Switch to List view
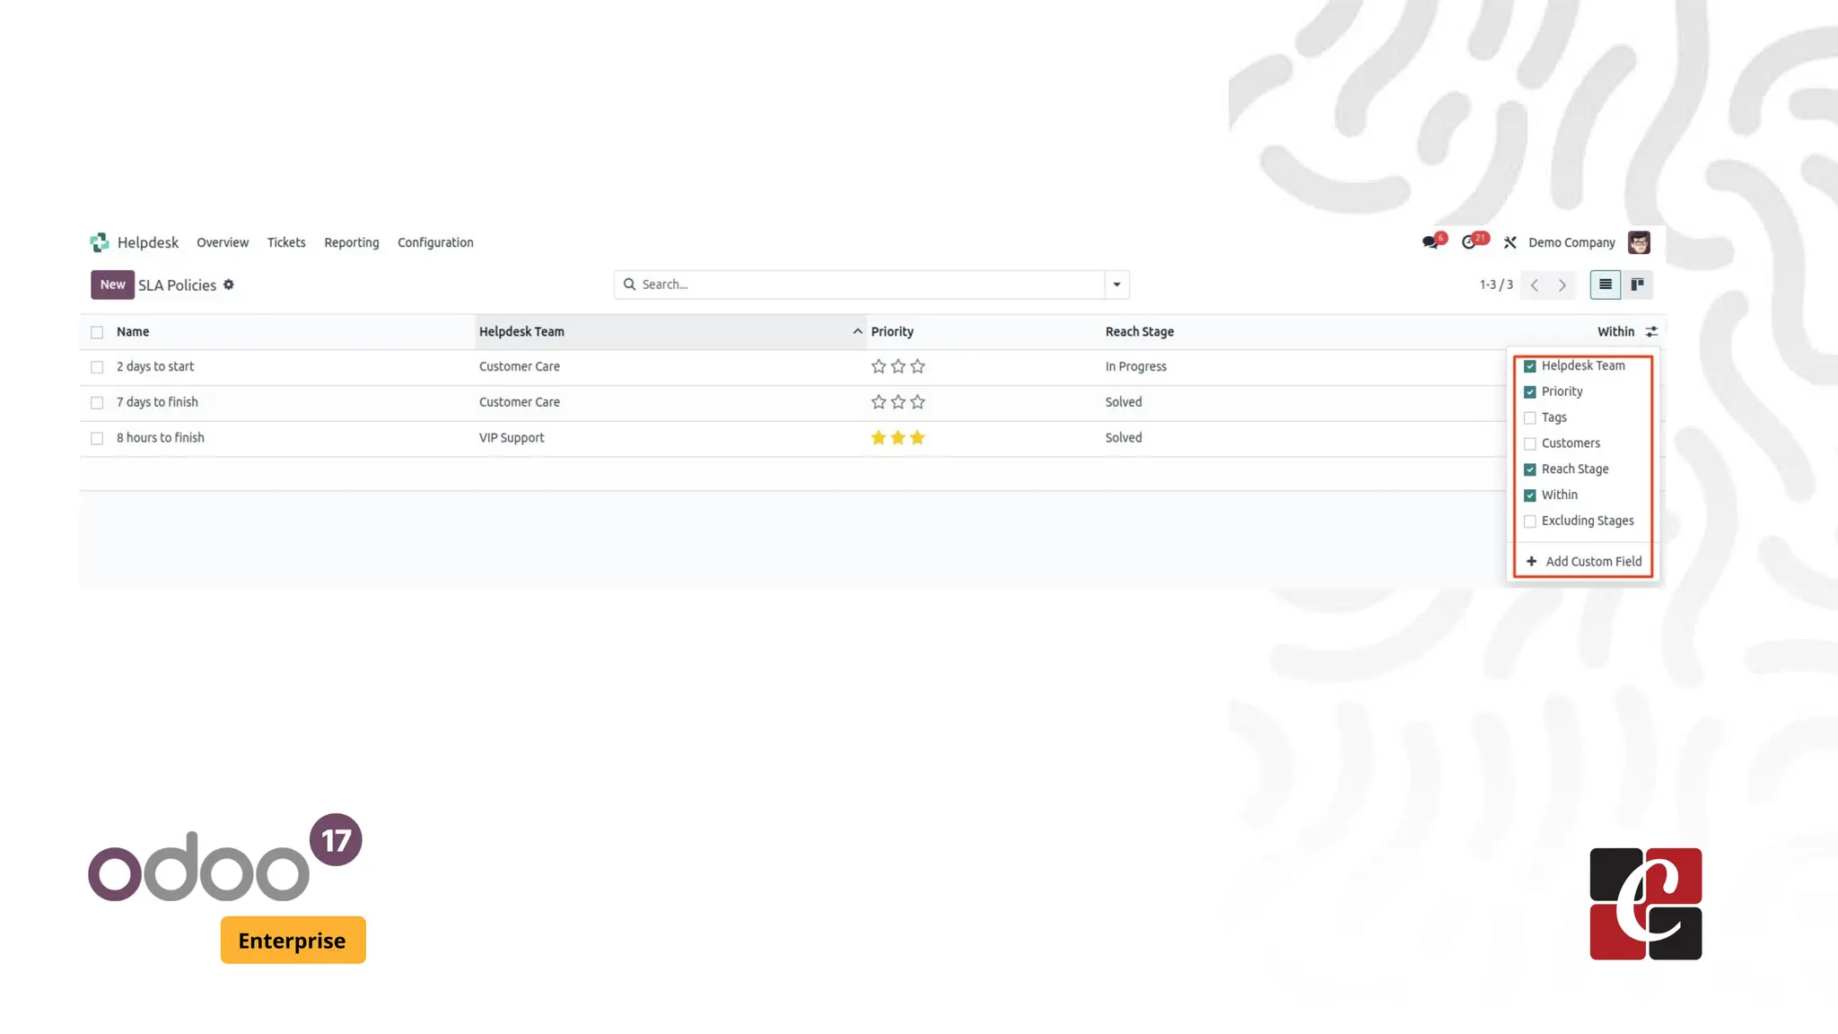Screen dimensions: 1838x1034 [1605, 285]
